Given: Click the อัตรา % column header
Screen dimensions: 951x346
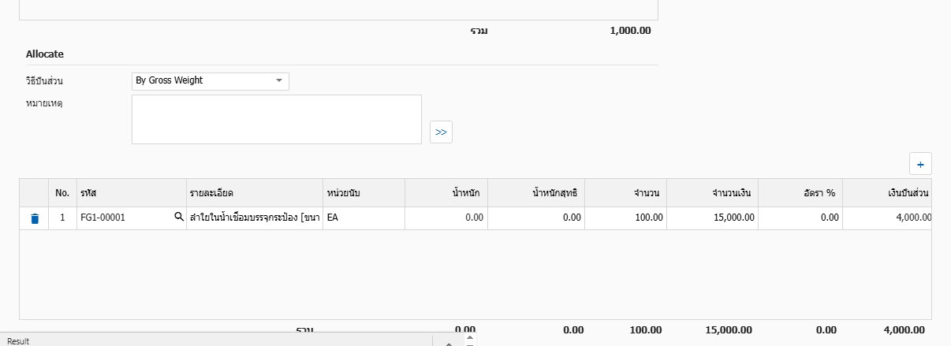Looking at the screenshot, I should [800, 192].
